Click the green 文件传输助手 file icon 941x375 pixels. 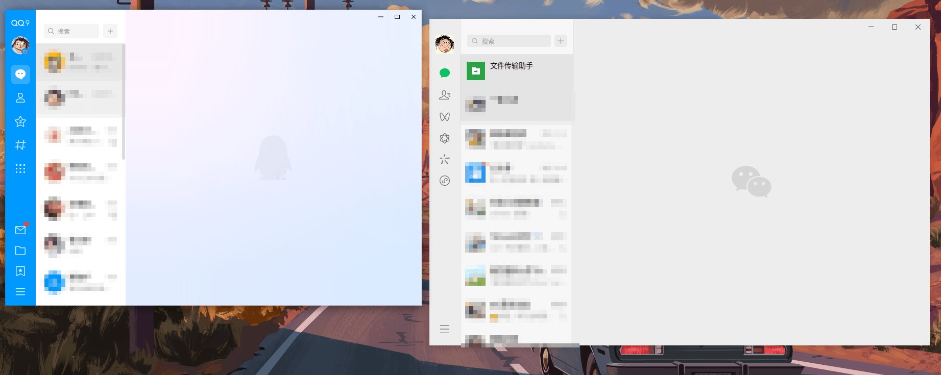[476, 71]
